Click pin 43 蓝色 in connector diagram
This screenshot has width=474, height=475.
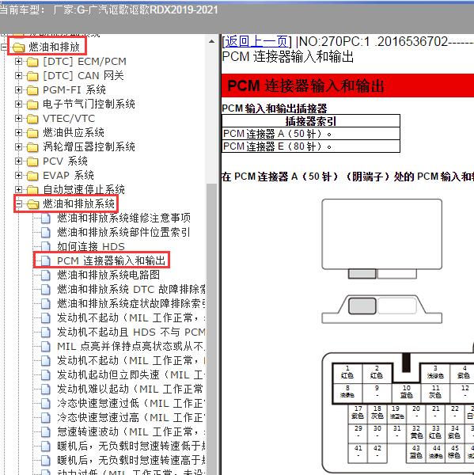click(x=416, y=452)
